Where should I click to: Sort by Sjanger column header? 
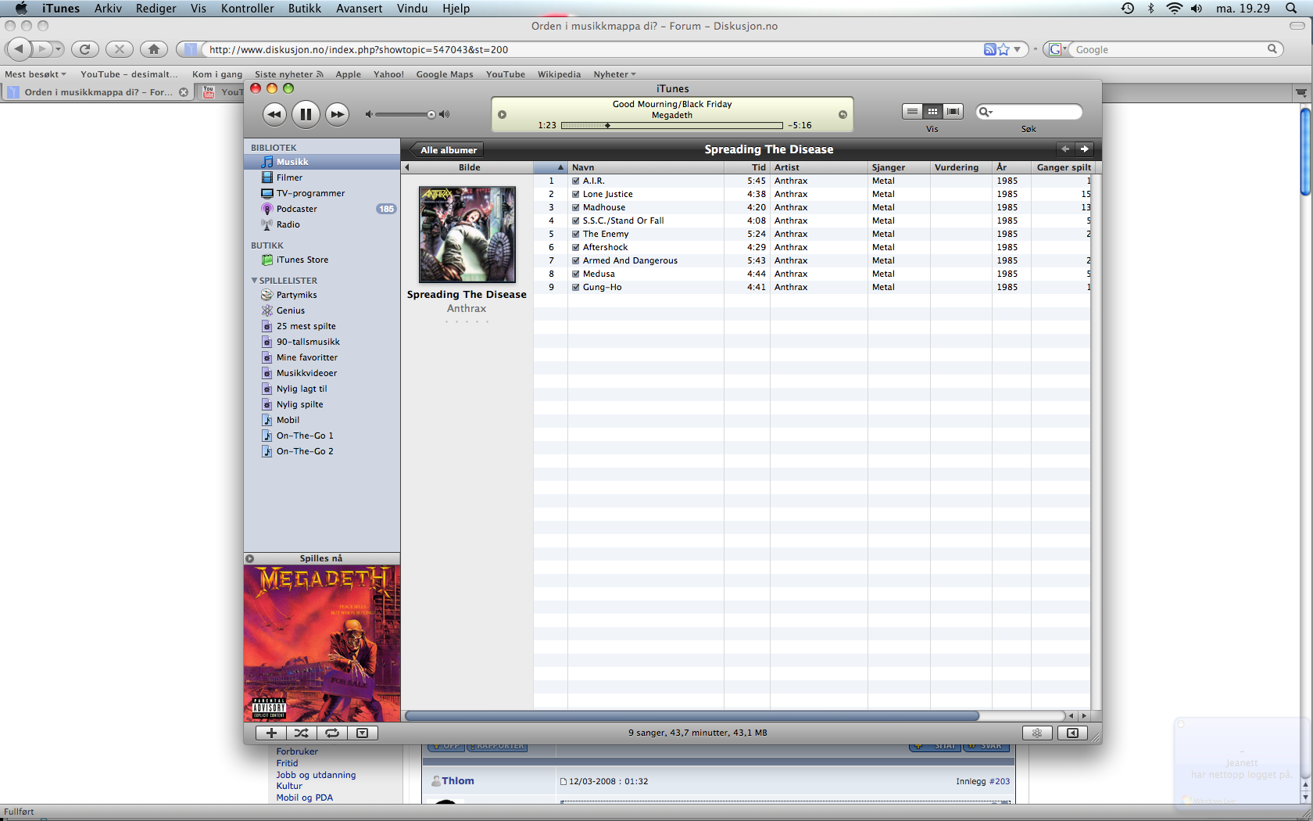pos(899,167)
